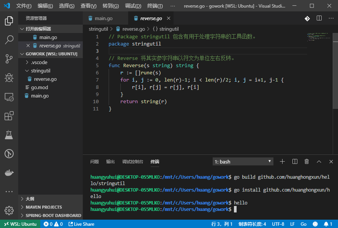
Task: Collapse the GOWORK [WSL: UBUNTU] section
Action: 51,54
